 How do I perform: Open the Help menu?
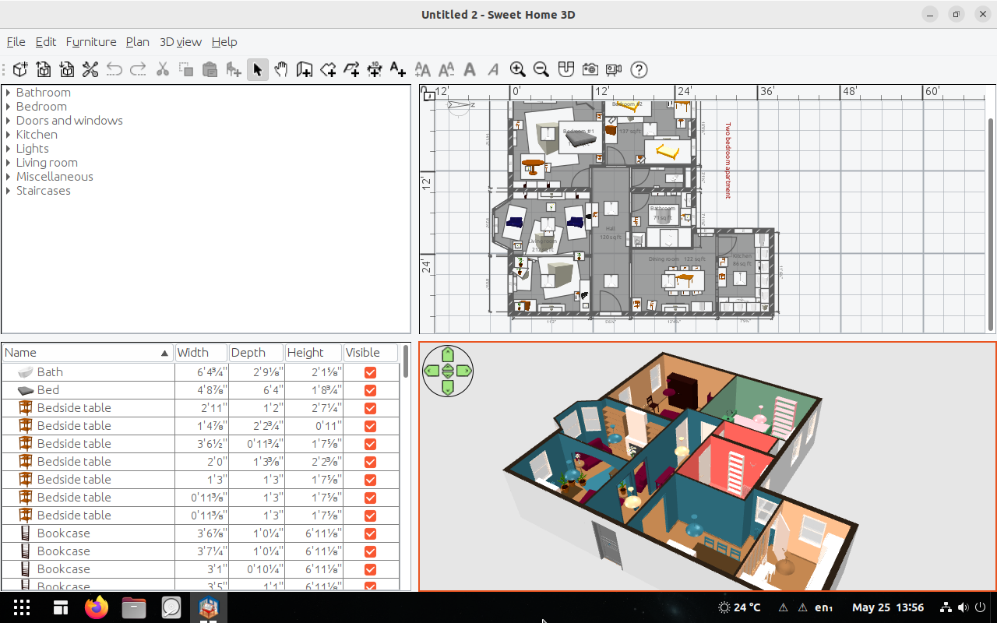(x=224, y=42)
